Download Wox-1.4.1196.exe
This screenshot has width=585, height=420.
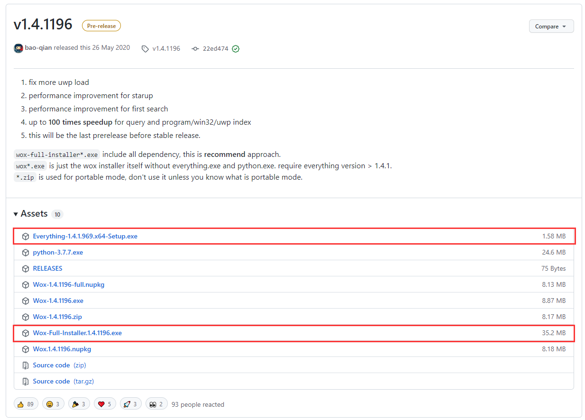(x=58, y=301)
